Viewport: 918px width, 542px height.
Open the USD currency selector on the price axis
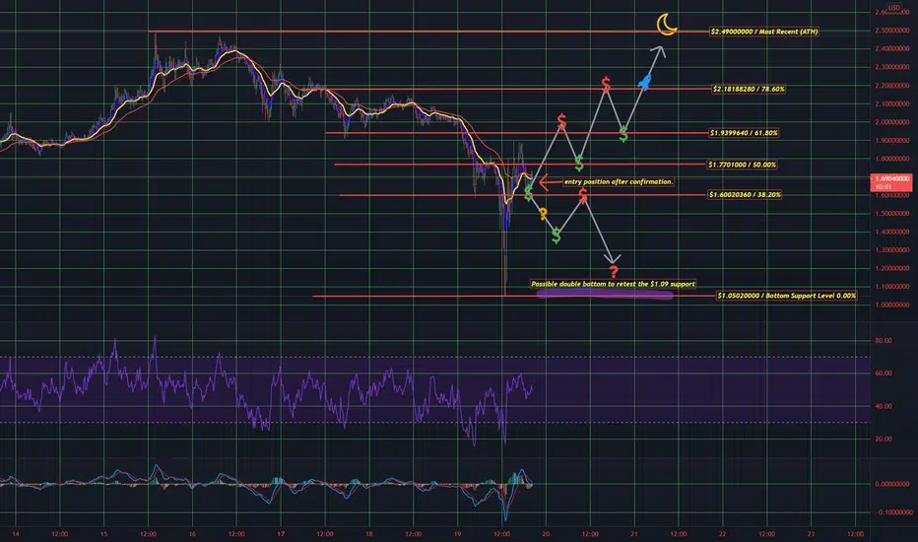894,8
